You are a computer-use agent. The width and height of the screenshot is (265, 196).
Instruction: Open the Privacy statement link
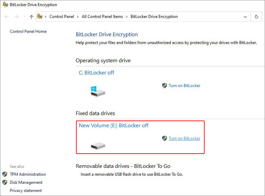pos(26,191)
